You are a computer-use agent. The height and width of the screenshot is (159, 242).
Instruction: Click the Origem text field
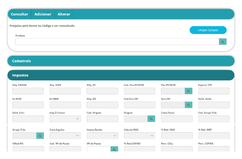(136, 119)
